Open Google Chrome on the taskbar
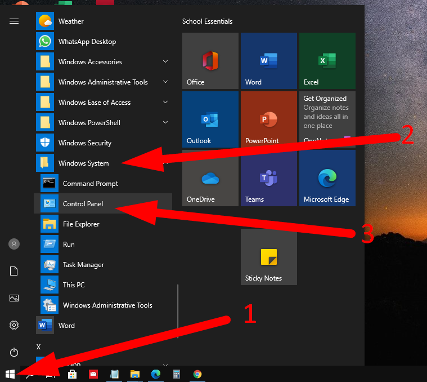The height and width of the screenshot is (382, 427). tap(197, 374)
